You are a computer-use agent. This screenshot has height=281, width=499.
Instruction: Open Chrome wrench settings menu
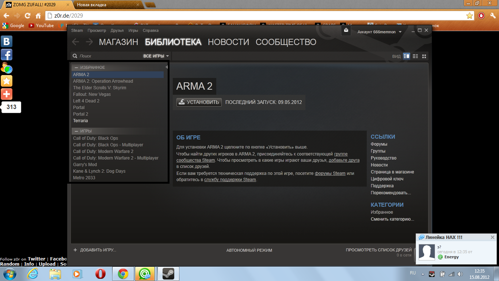click(x=492, y=16)
